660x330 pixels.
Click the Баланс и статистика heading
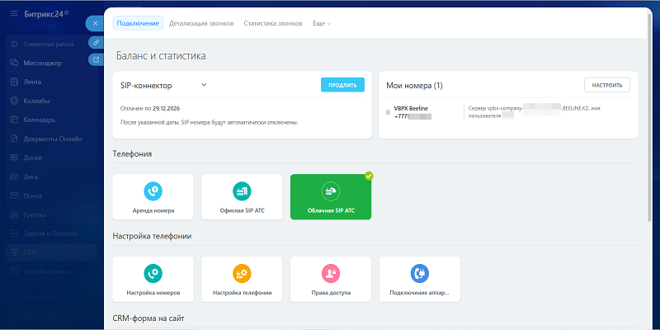(161, 56)
